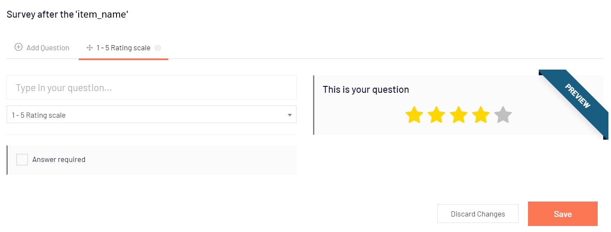The image size is (611, 232).
Task: Open the 1 - 5 Rating scale tab
Action: 123,48
